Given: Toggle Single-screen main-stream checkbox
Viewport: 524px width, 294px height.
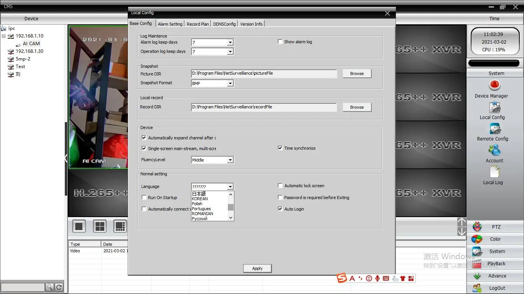Looking at the screenshot, I should point(144,149).
